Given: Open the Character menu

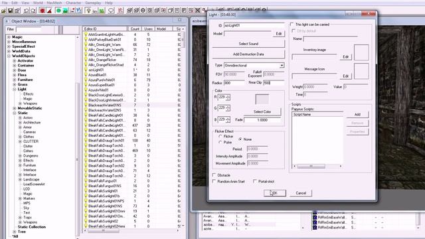Looking at the screenshot, I should (74, 3).
